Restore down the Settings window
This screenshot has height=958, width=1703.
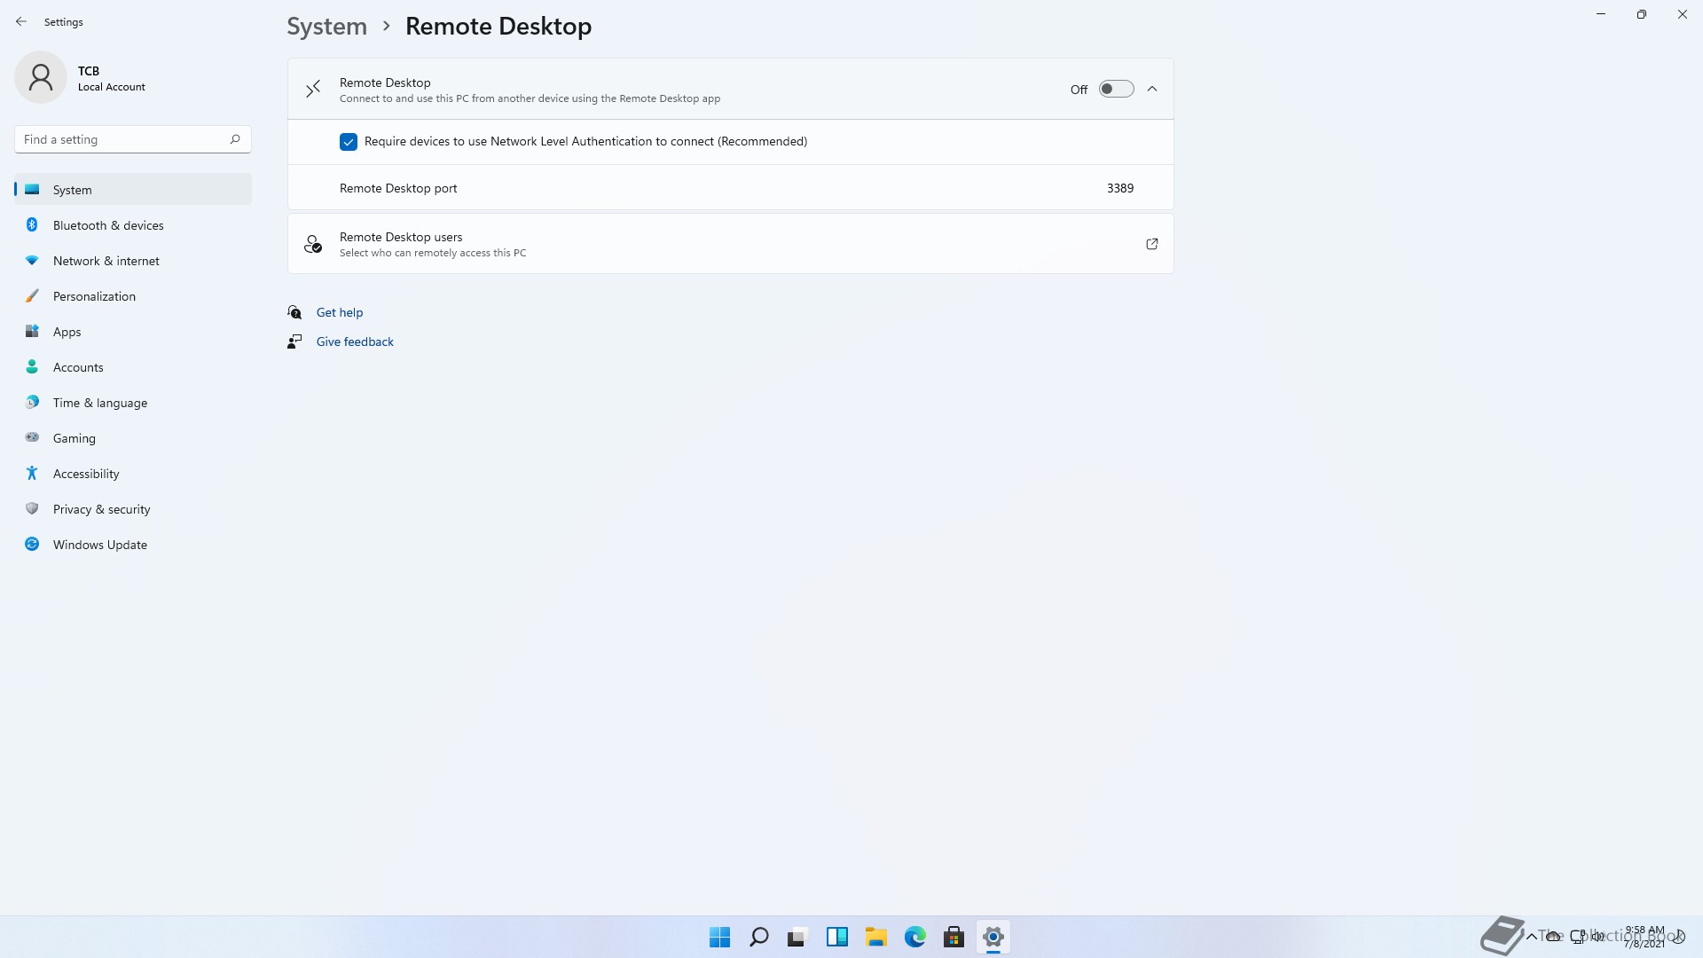[x=1642, y=14]
